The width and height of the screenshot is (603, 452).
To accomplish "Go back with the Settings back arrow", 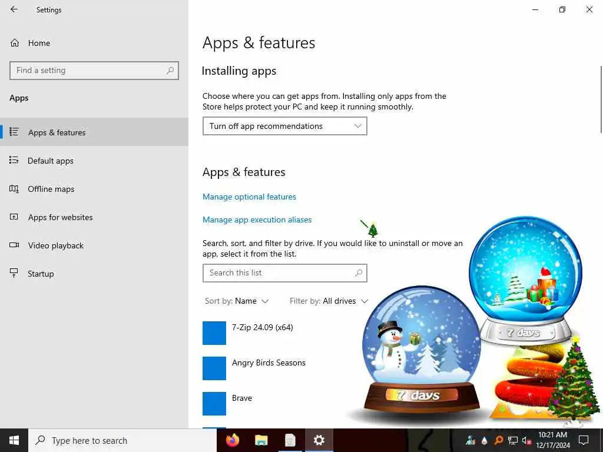I will point(14,9).
